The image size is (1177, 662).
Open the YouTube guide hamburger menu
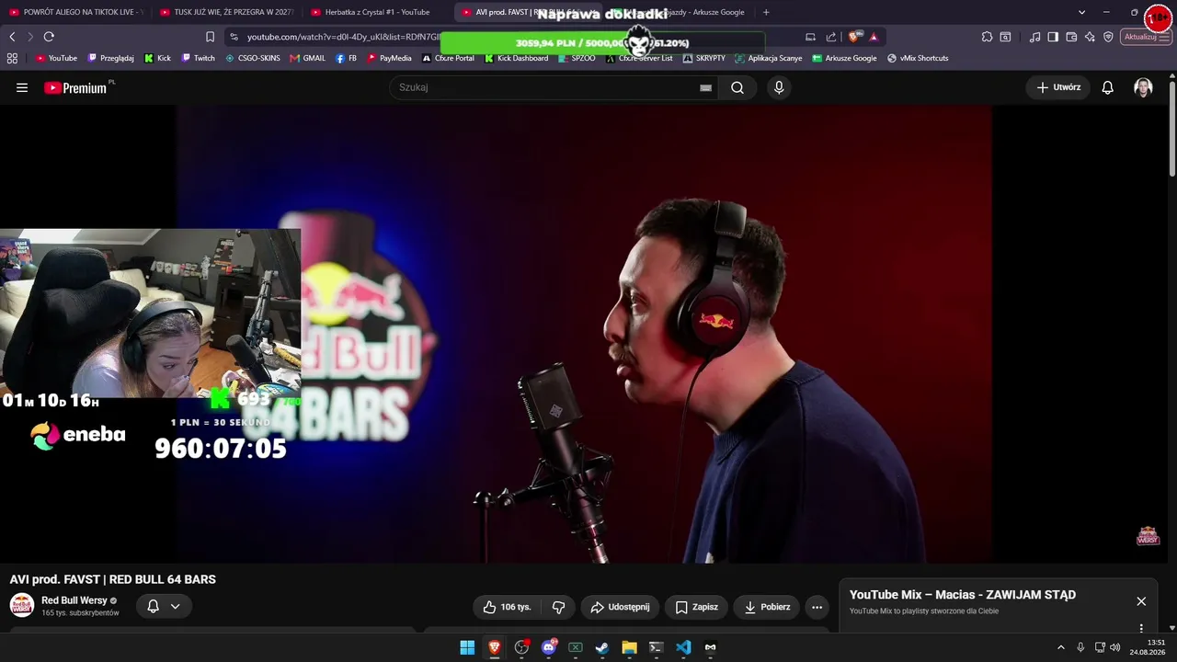[x=22, y=87]
